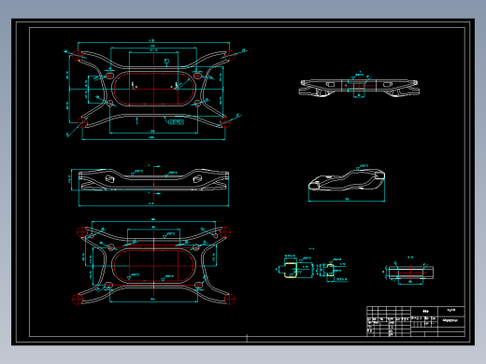
Task: Click the red mounting circle at bottom-right of top view
Action: tap(225, 122)
